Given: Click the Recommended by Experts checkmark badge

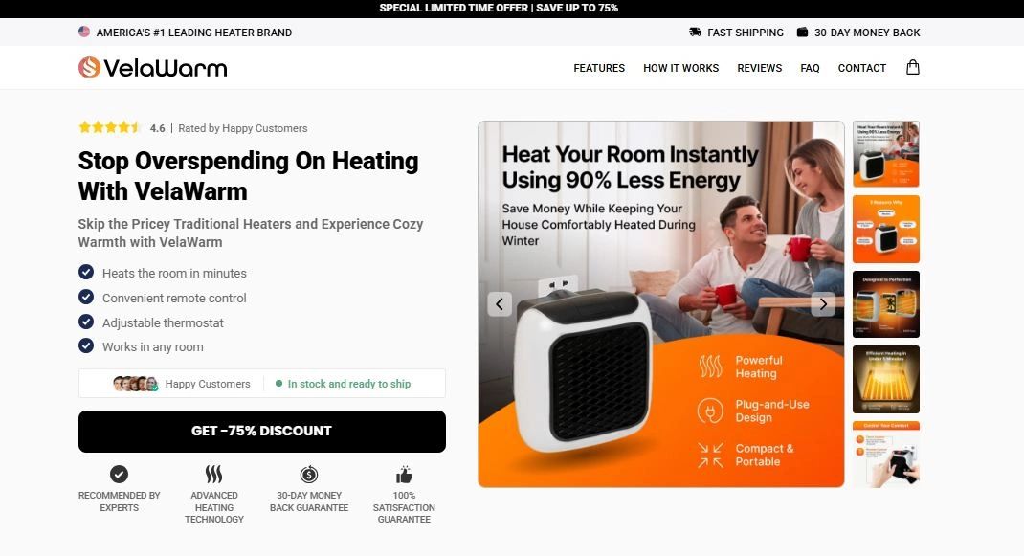Looking at the screenshot, I should pyautogui.click(x=119, y=474).
